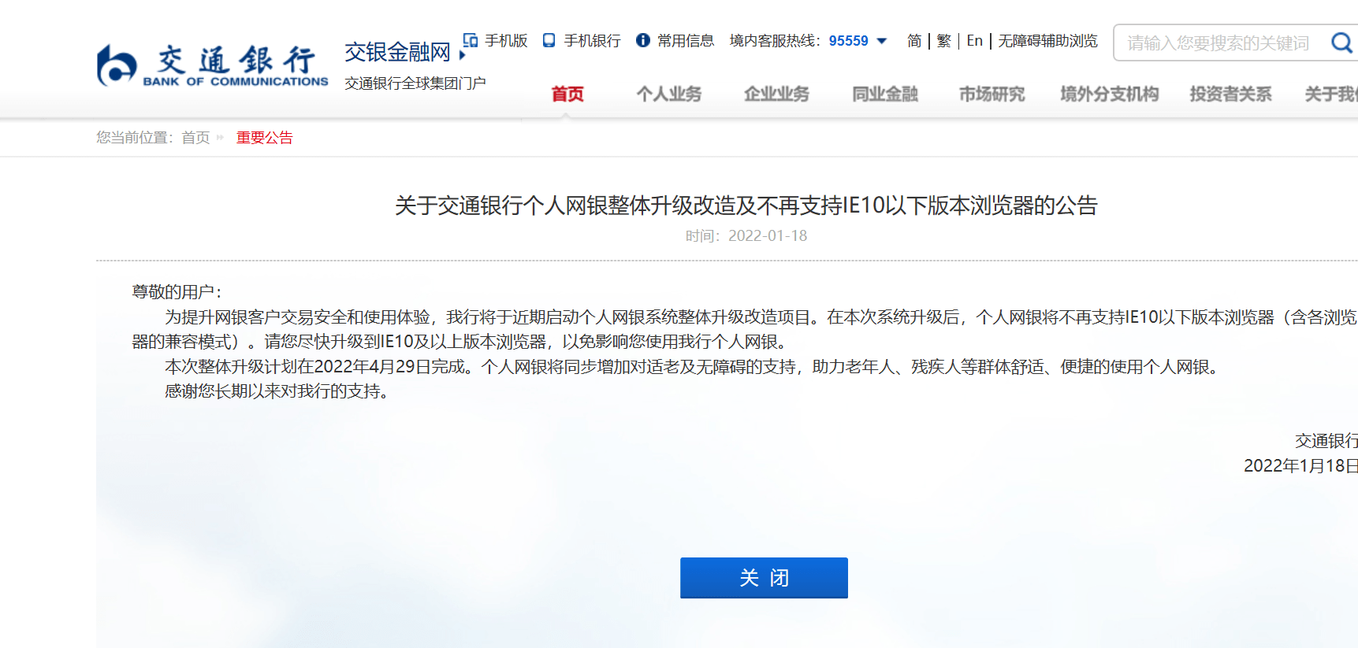Click the 常用信息 info icon
Viewport: 1358px width, 648px height.
643,40
